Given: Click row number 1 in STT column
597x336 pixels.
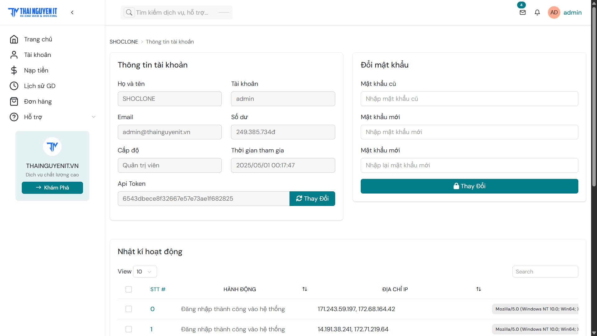Looking at the screenshot, I should 151,329.
